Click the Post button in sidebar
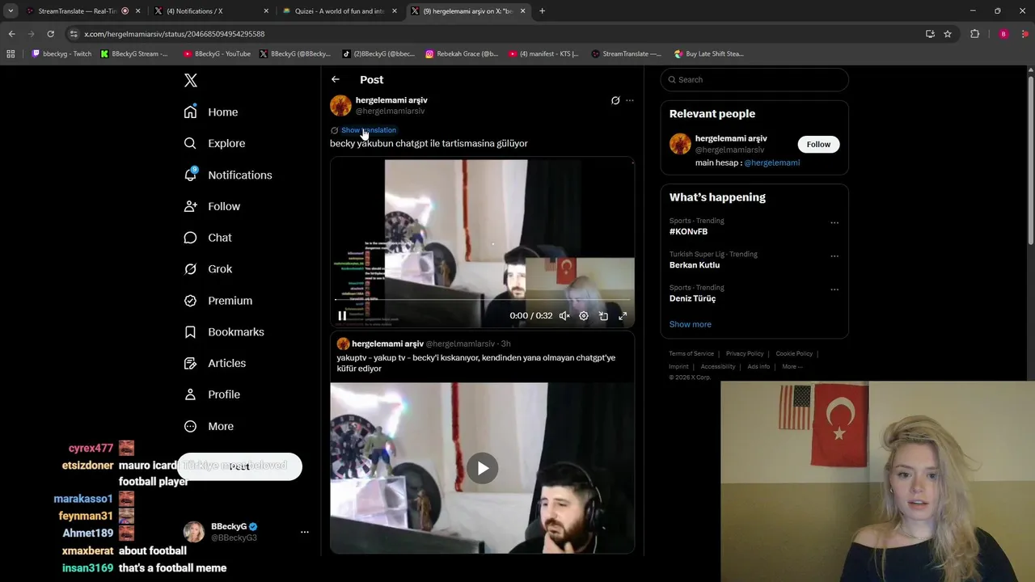This screenshot has height=582, width=1035. [x=239, y=466]
